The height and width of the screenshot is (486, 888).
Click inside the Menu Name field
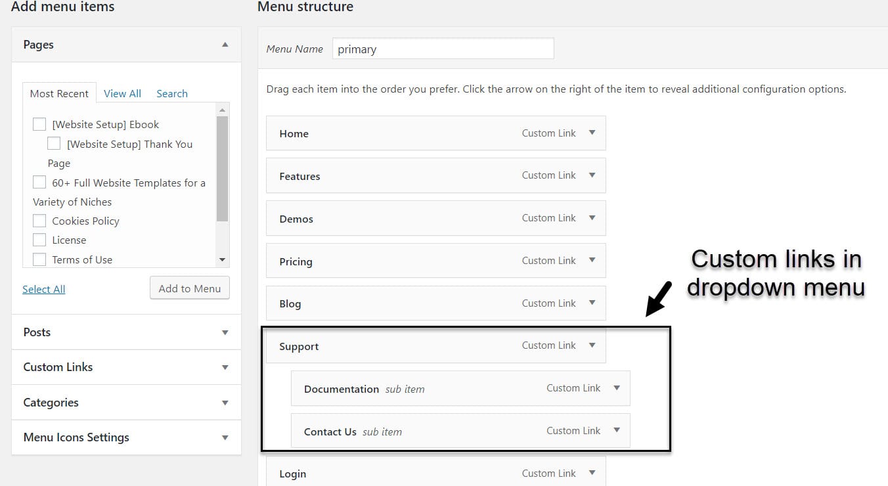click(x=443, y=48)
